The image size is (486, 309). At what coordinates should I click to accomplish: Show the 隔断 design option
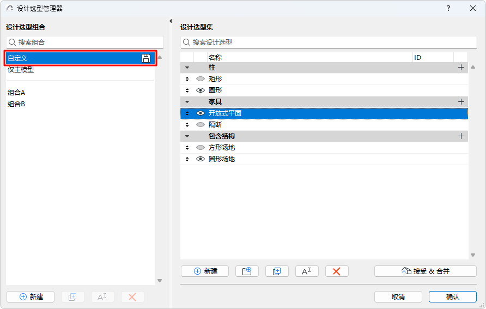[201, 125]
